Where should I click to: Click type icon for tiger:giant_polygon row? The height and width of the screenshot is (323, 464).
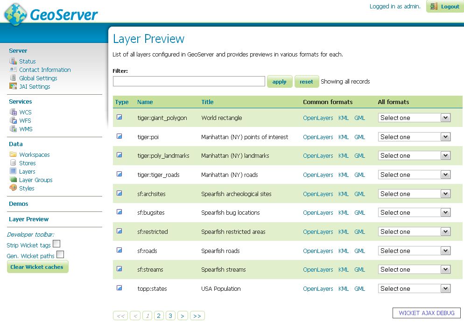tap(119, 117)
